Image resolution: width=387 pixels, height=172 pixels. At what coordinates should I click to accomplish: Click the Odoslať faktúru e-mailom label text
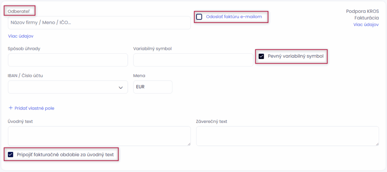pos(234,17)
